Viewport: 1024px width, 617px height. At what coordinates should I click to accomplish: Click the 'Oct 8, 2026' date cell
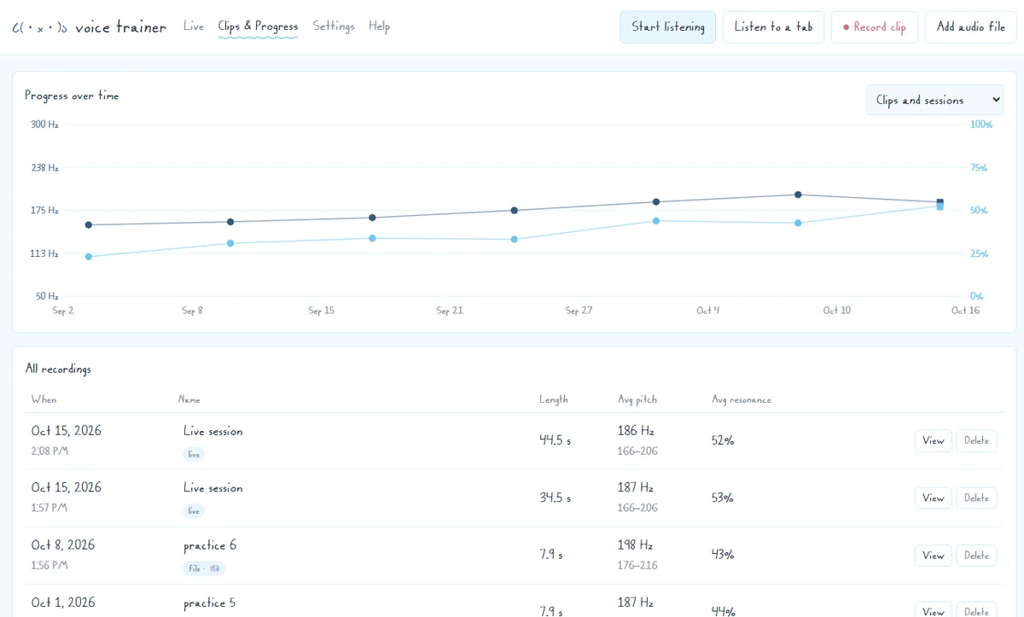click(x=63, y=545)
